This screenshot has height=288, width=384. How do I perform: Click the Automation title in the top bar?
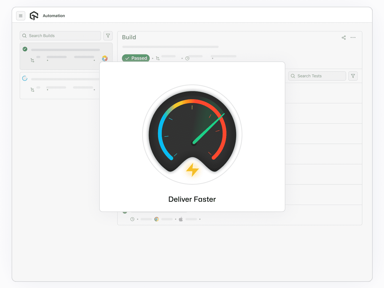54,16
